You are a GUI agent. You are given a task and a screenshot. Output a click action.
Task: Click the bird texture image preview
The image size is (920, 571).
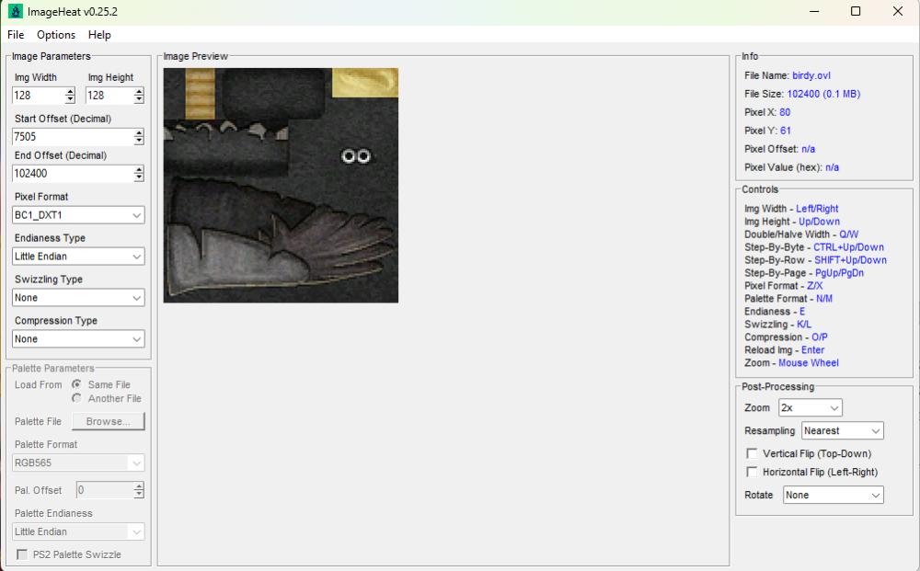pos(281,185)
